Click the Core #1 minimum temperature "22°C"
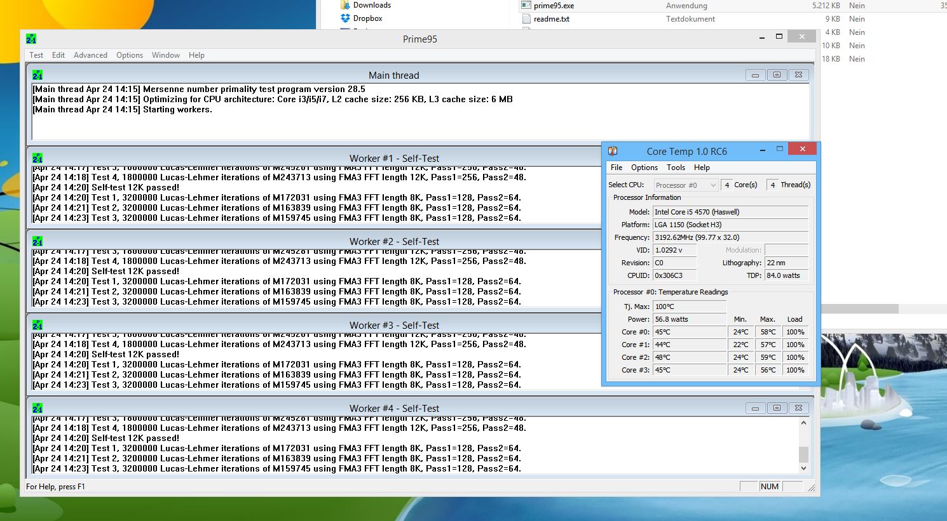 point(741,345)
